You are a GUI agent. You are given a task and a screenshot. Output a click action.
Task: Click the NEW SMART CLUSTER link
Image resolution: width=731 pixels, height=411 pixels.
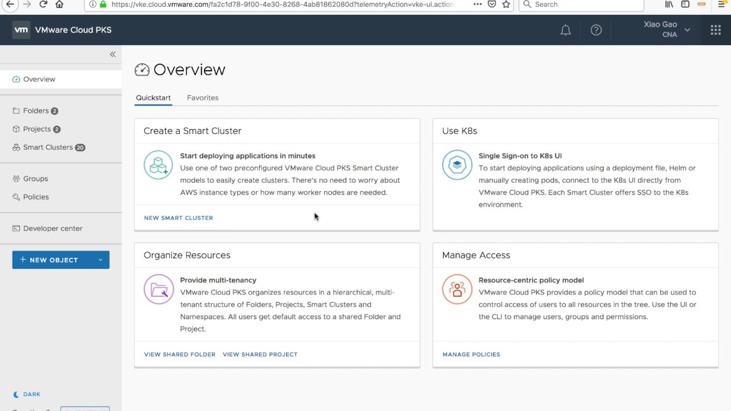tap(178, 218)
